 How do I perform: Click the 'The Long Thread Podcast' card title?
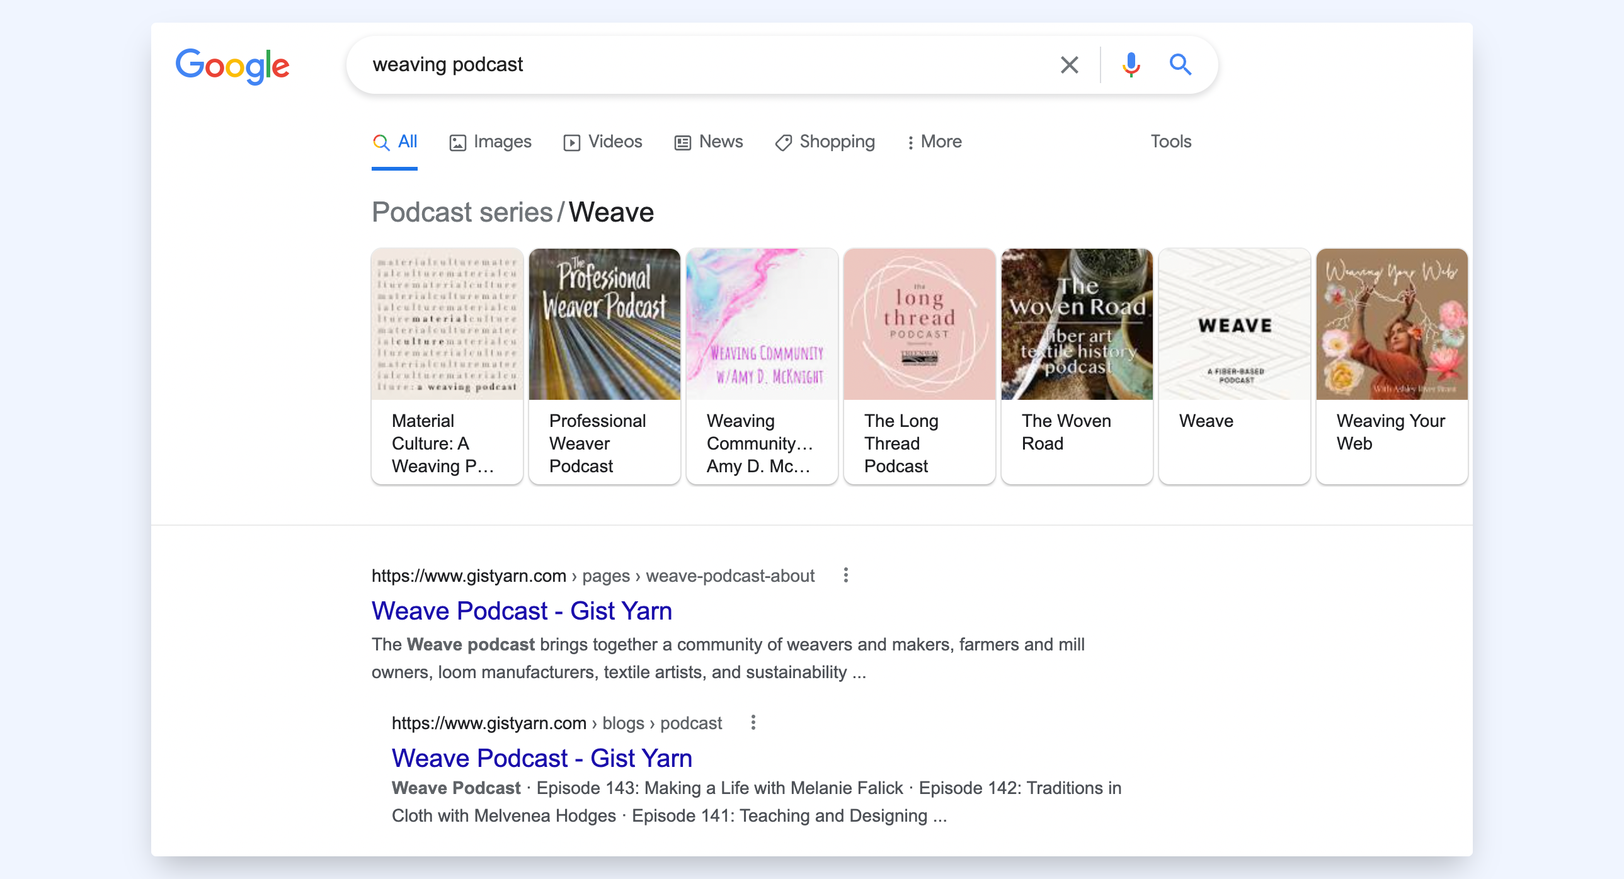click(x=901, y=444)
